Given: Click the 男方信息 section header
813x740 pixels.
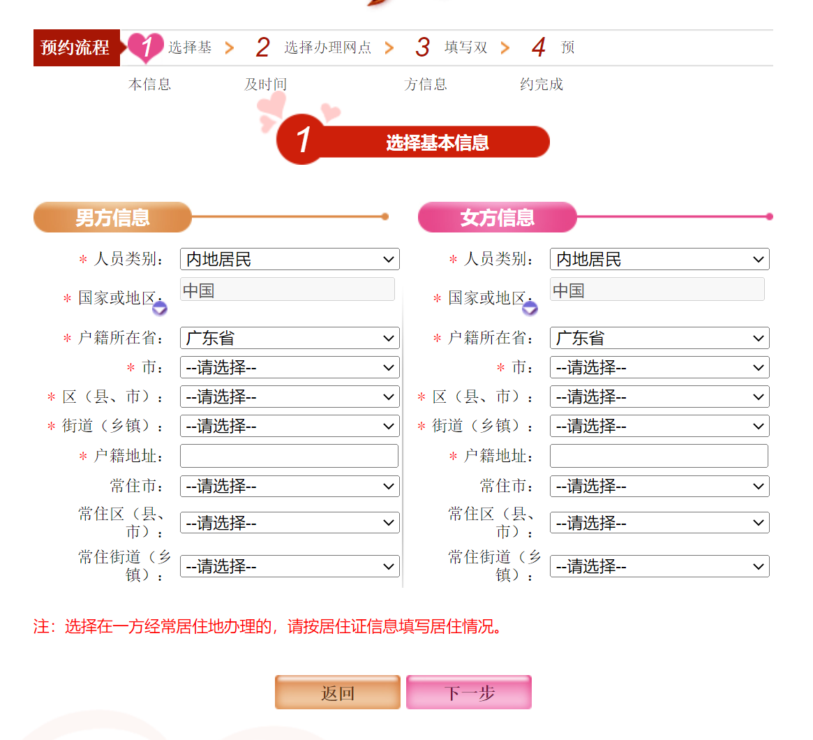Looking at the screenshot, I should 112,217.
